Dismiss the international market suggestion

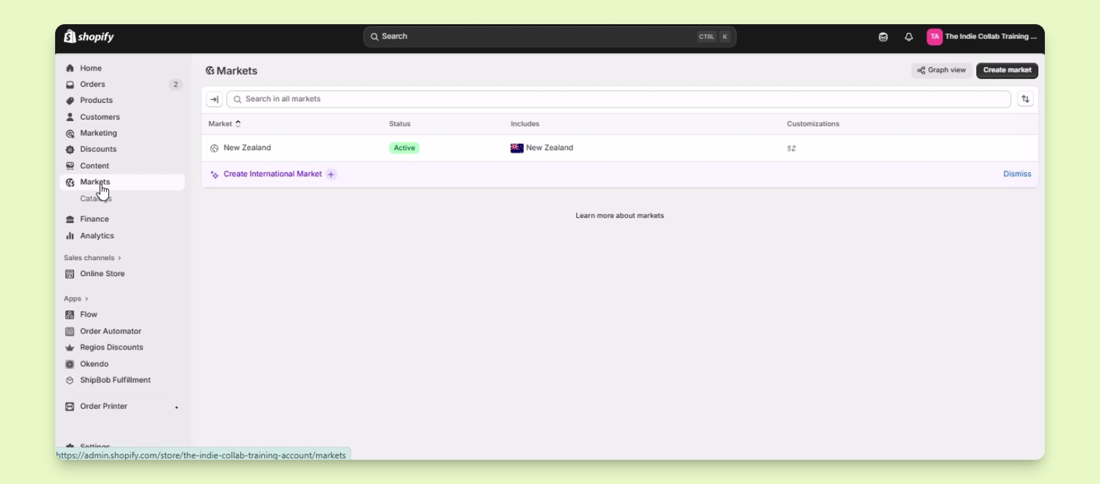(1017, 174)
